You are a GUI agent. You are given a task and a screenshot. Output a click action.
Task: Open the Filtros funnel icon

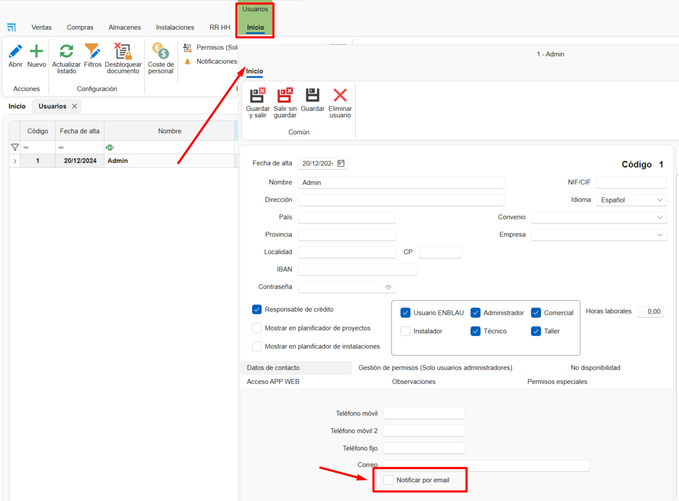92,51
